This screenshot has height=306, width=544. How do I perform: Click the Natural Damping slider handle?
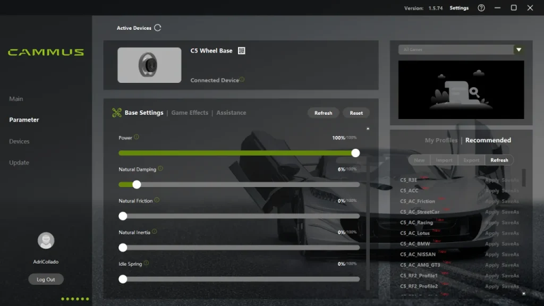click(137, 185)
